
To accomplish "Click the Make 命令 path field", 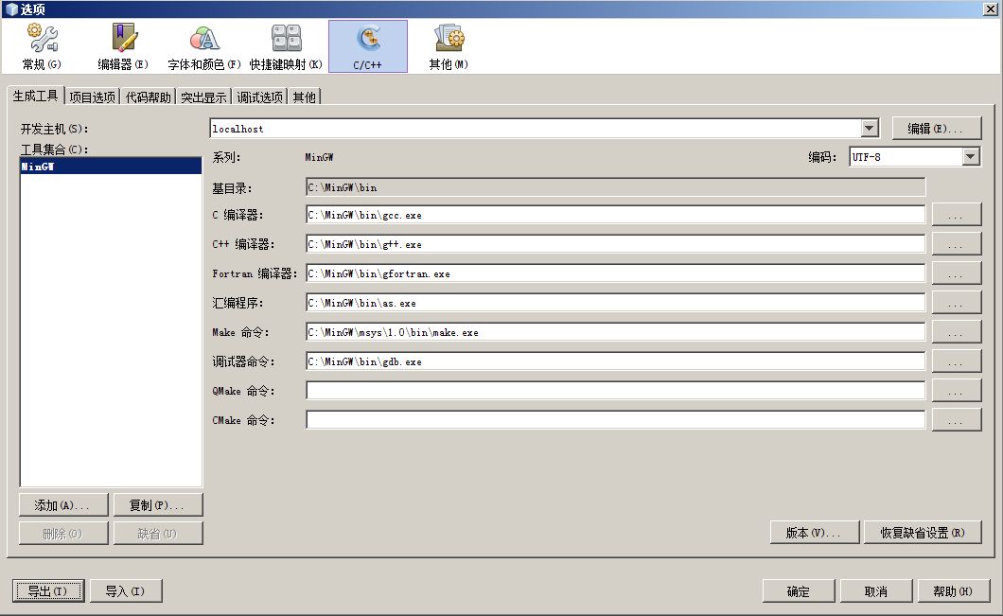I will tap(615, 333).
